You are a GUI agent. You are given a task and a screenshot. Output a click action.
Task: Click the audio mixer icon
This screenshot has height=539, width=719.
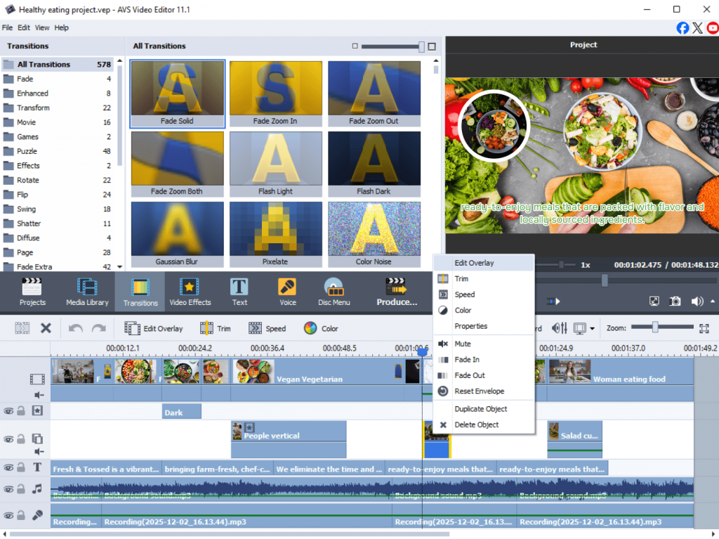point(560,328)
